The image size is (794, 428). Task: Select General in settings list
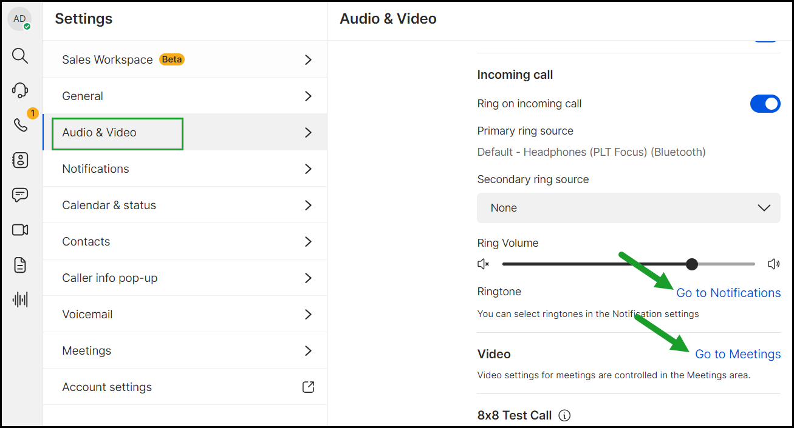pyautogui.click(x=185, y=96)
